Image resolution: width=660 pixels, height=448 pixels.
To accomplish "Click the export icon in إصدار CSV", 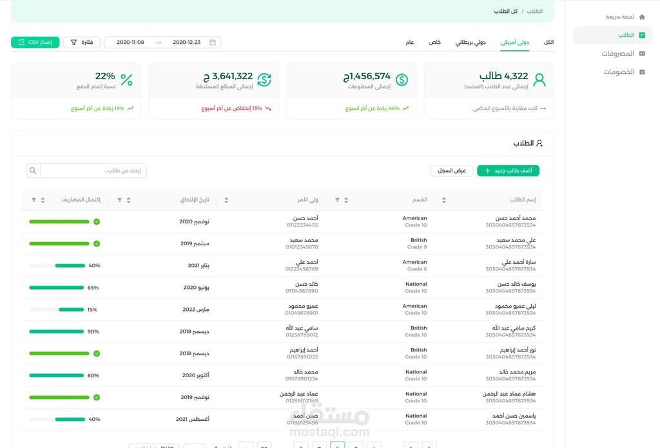I will 21,42.
